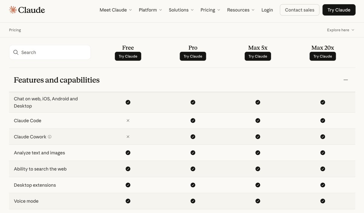Click the Claude logo
364x213 pixels.
point(27,10)
